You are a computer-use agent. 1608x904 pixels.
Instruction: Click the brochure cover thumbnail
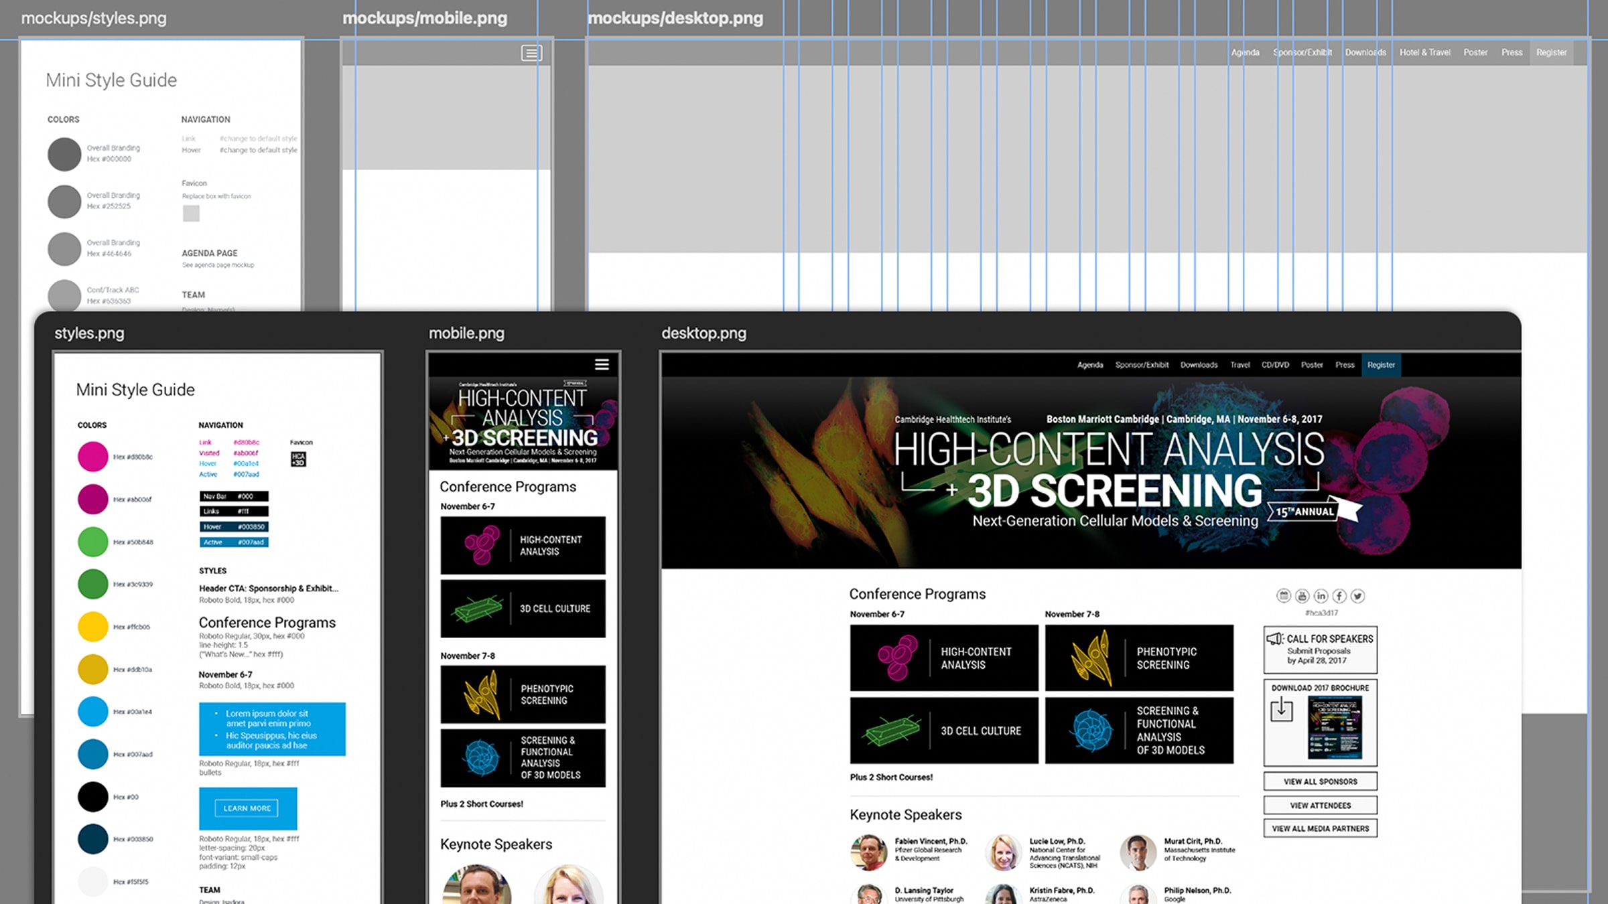1335,727
